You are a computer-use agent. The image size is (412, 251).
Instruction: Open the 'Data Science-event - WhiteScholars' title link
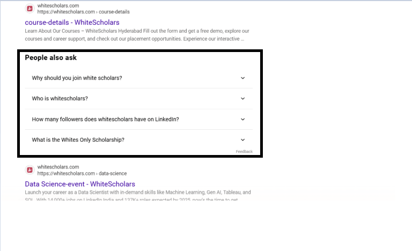(x=80, y=184)
